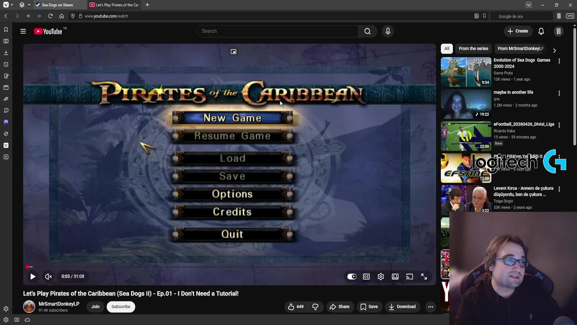Open the Downloads panel in sidebar
The image size is (577, 325).
pos(6,53)
